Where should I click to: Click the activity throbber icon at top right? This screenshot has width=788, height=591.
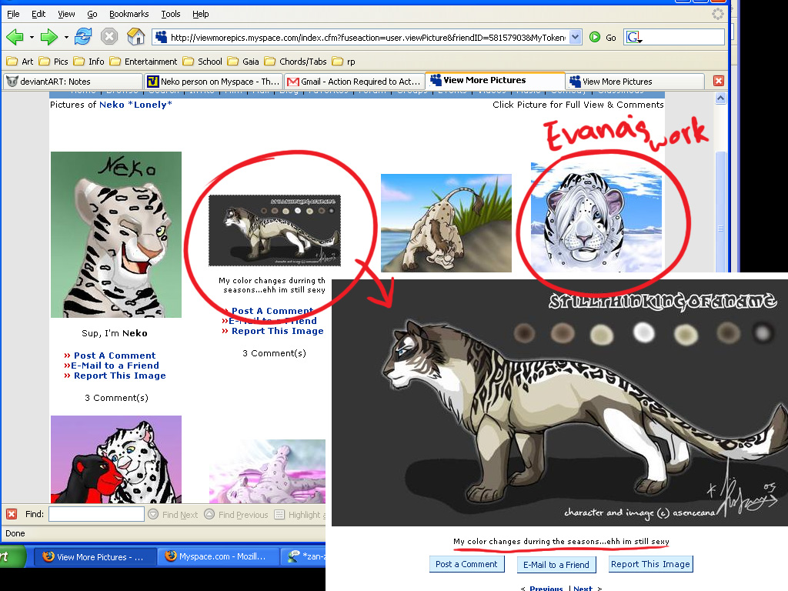pos(718,14)
